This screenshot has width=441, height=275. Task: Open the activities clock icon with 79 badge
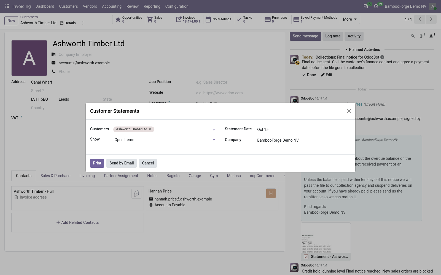click(376, 6)
